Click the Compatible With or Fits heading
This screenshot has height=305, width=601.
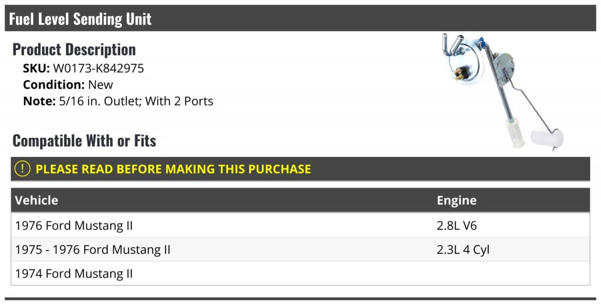tap(84, 141)
